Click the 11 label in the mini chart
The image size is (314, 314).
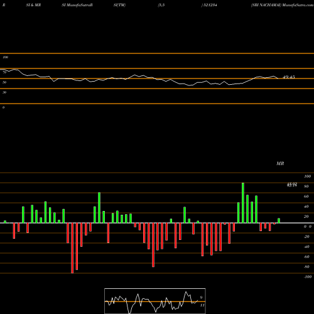tap(202, 305)
